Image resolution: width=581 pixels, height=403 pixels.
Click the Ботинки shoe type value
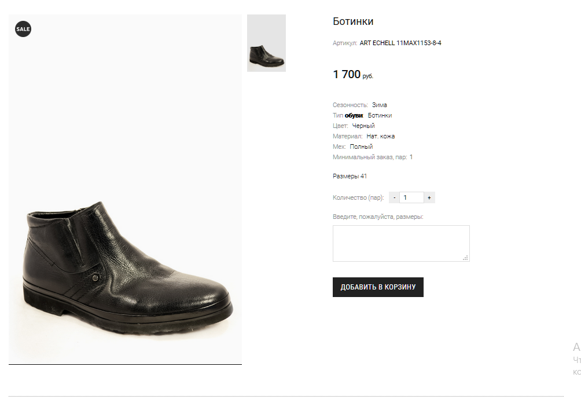pos(380,115)
